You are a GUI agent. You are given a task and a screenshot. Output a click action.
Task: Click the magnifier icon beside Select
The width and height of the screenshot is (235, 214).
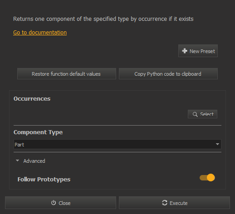(x=195, y=114)
